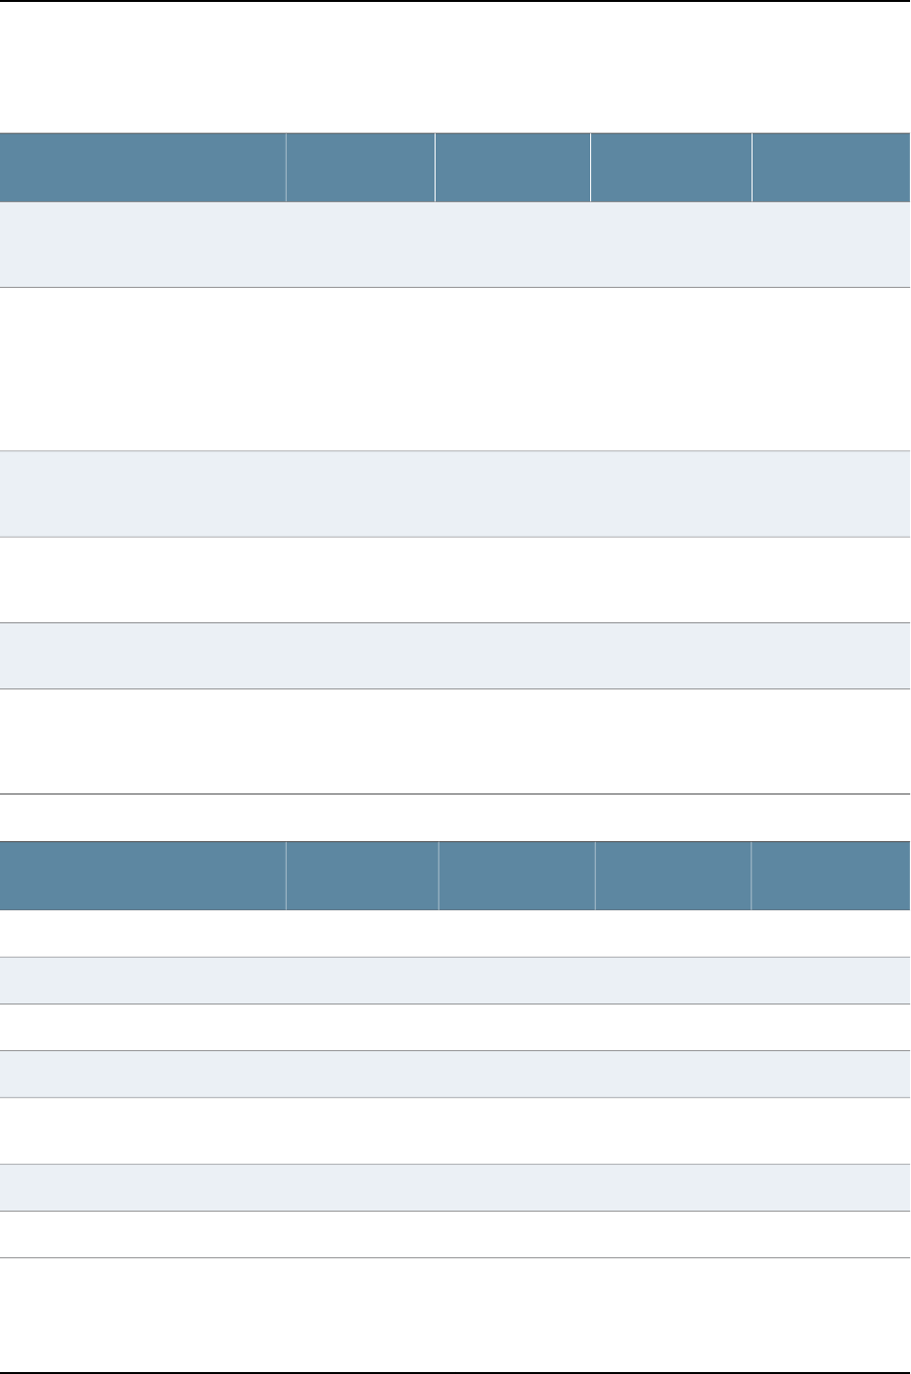The width and height of the screenshot is (911, 1374).
Task: Select the thin shaded fifth row of the upper table
Action: pyautogui.click(x=455, y=655)
